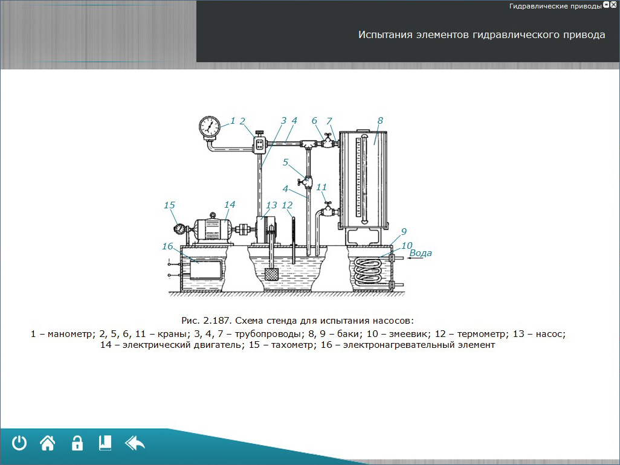Click the legend text '2, 5, 6, 11 – краны'
Image resolution: width=620 pixels, height=465 pixels.
(143, 334)
